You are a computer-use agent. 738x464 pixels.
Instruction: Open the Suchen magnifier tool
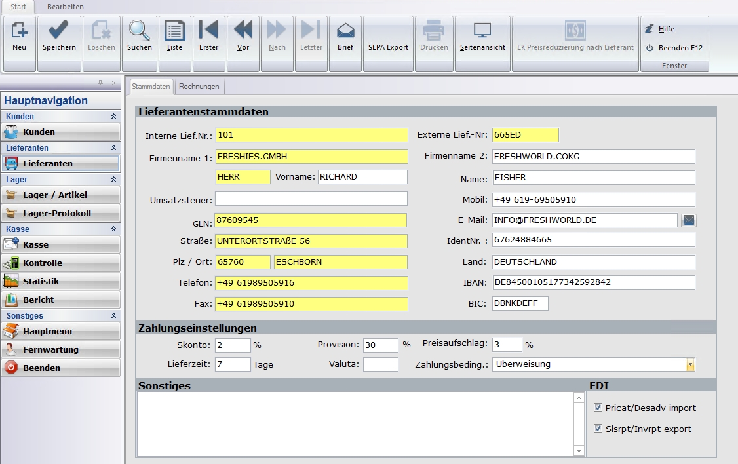(x=139, y=37)
